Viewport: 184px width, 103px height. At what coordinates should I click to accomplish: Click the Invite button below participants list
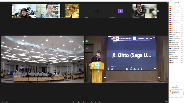(172, 83)
